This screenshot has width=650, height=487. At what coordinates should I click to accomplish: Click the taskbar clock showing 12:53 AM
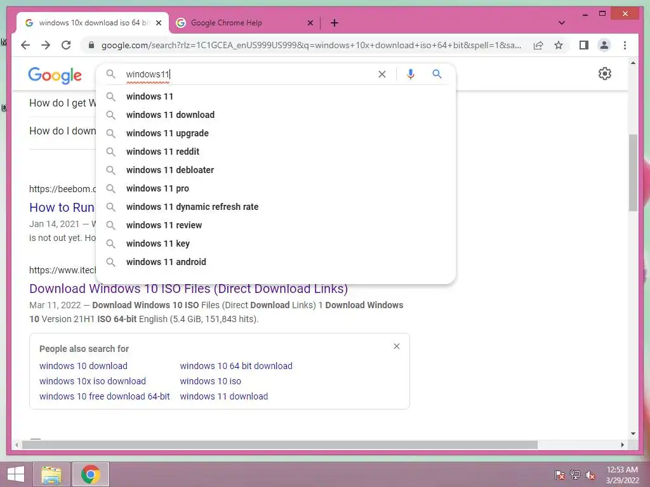click(622, 475)
